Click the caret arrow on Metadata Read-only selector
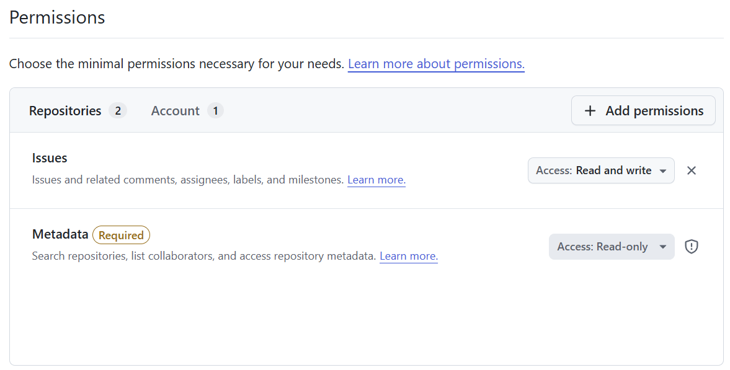This screenshot has width=730, height=370. pyautogui.click(x=662, y=247)
